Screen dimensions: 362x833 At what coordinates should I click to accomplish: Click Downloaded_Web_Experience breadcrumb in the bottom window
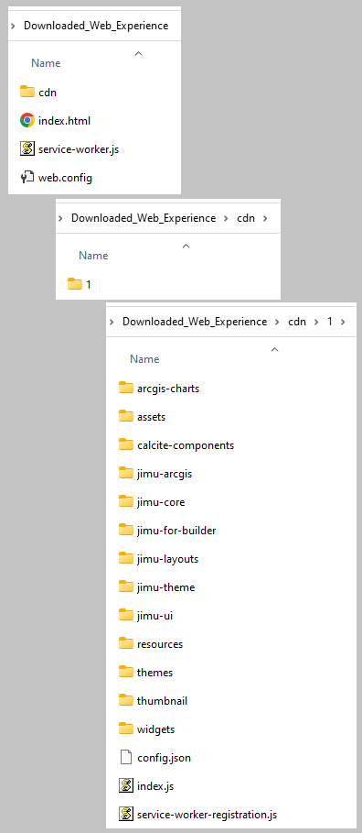pyautogui.click(x=195, y=322)
